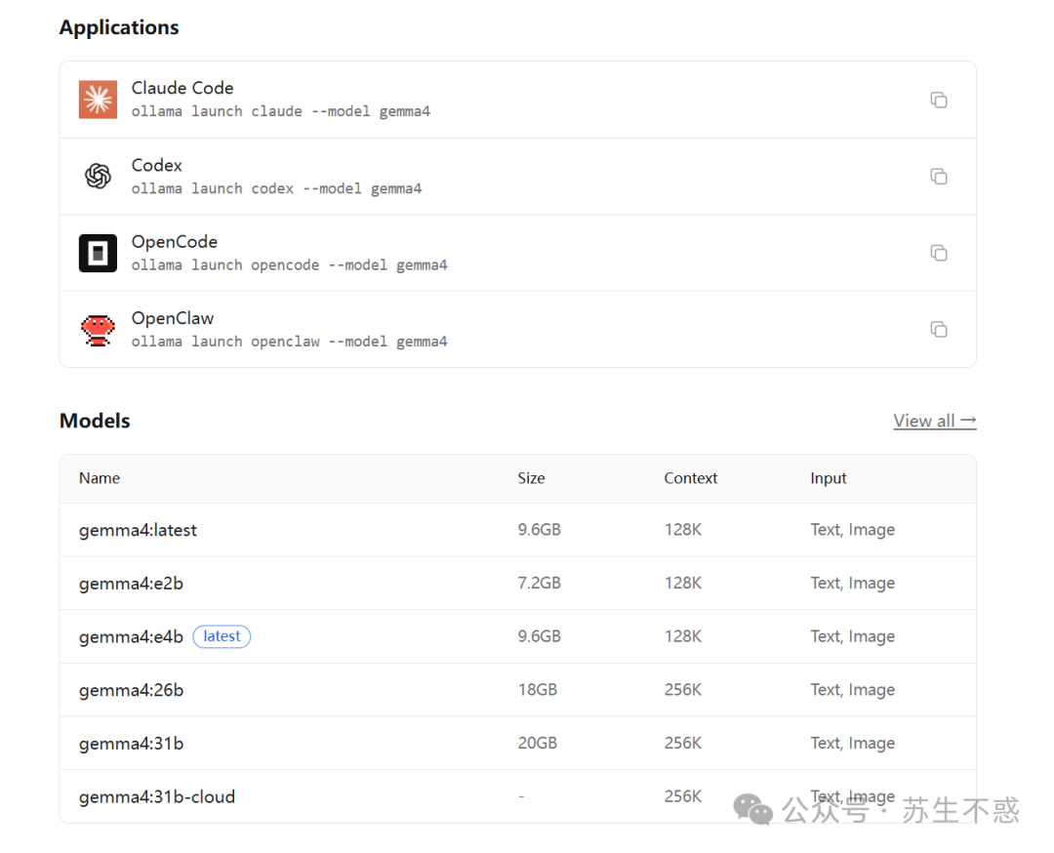Click the 128K context of gemma4:e2b
This screenshot has height=853, width=1054.
683,583
